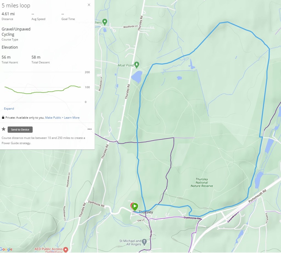Select the 5 miles loop course title

[x=16, y=5]
